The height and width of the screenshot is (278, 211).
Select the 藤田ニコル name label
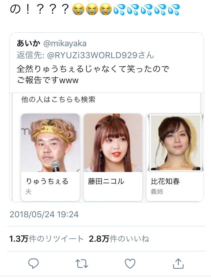pyautogui.click(x=106, y=181)
